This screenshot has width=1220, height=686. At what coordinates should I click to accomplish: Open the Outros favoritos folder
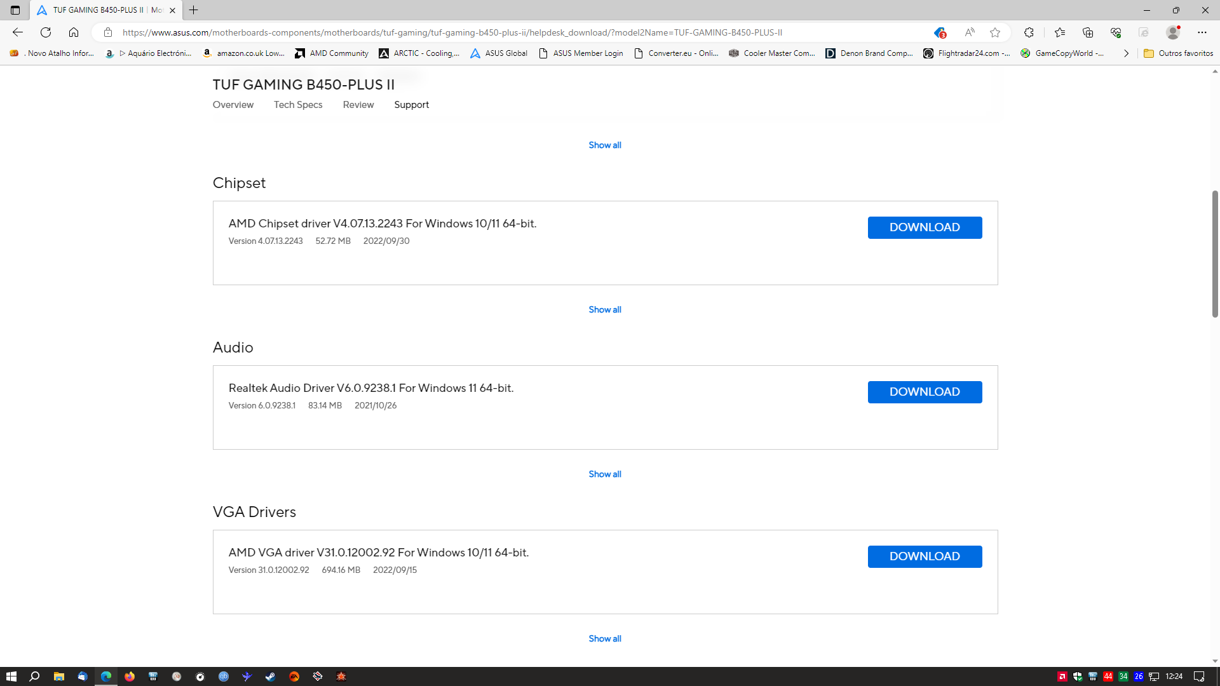tap(1179, 53)
